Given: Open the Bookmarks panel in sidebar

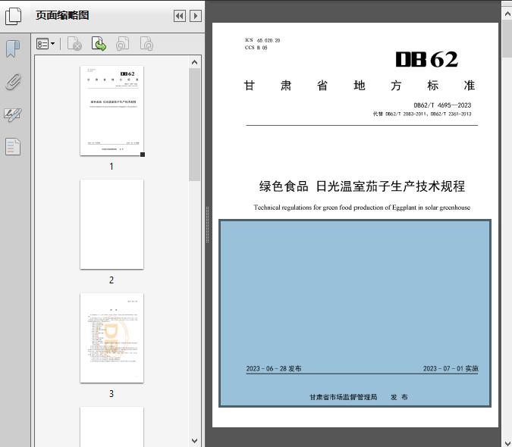Looking at the screenshot, I should [13, 49].
